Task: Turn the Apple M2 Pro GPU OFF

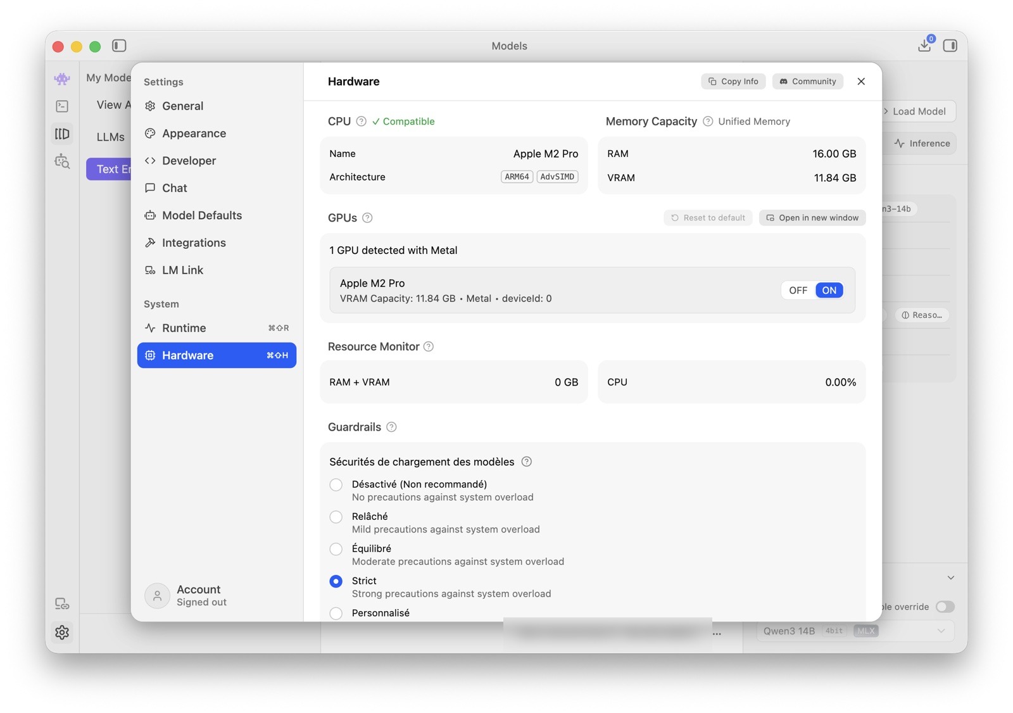Action: click(798, 290)
